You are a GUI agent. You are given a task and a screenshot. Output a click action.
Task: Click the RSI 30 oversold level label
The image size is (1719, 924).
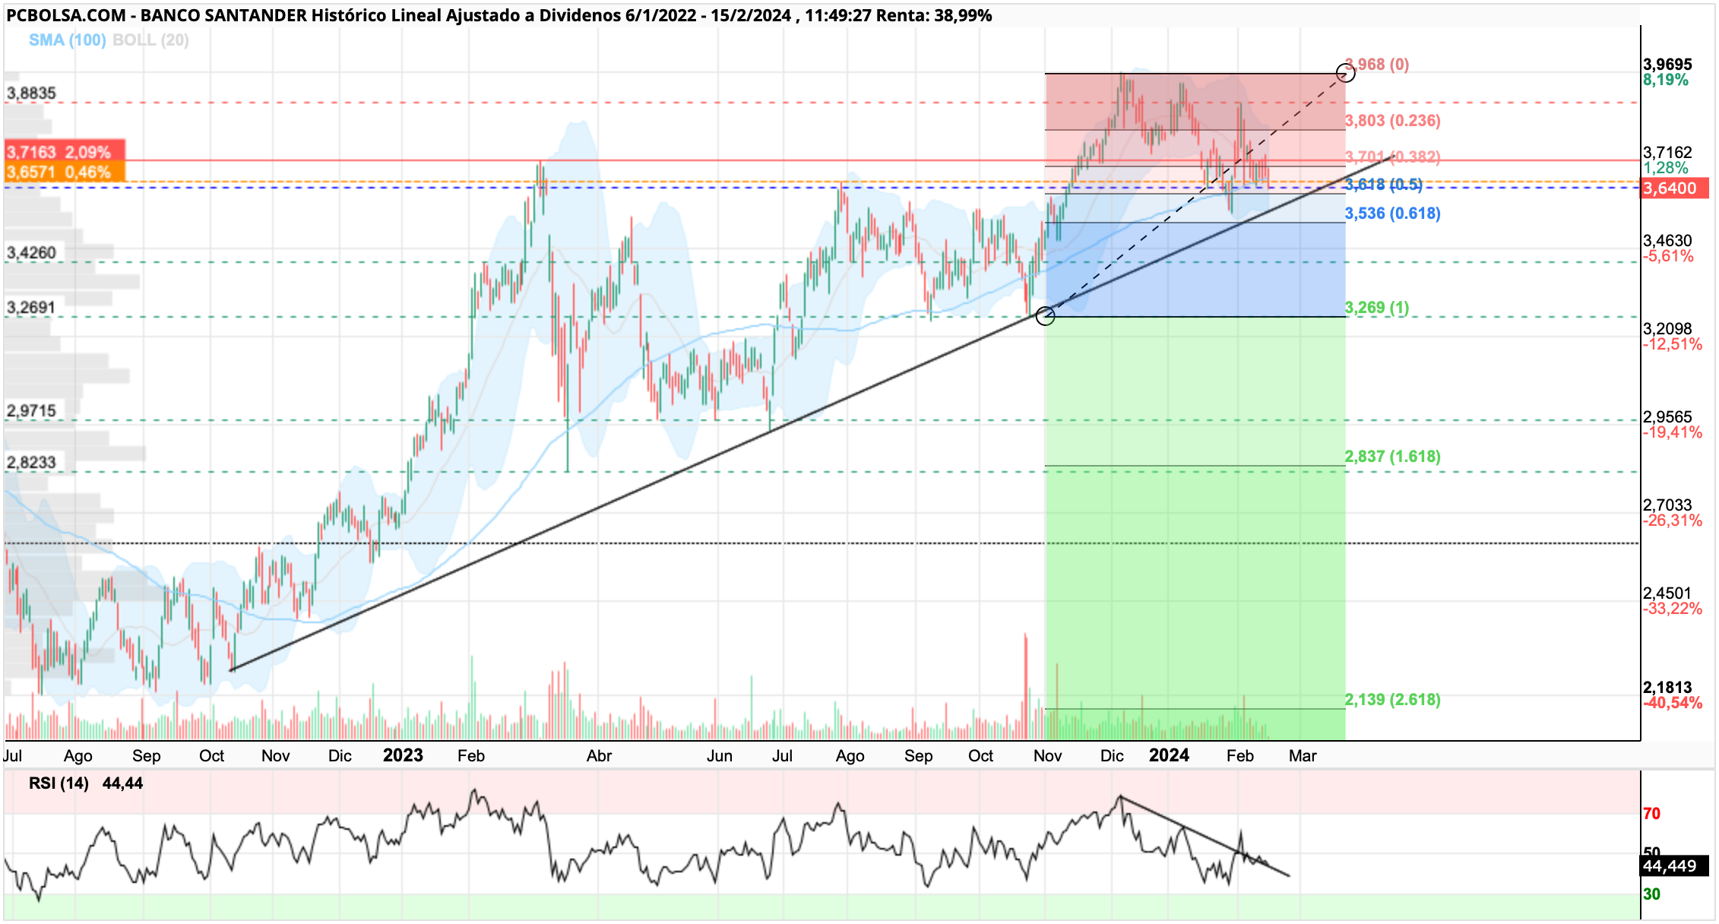coord(1651,894)
